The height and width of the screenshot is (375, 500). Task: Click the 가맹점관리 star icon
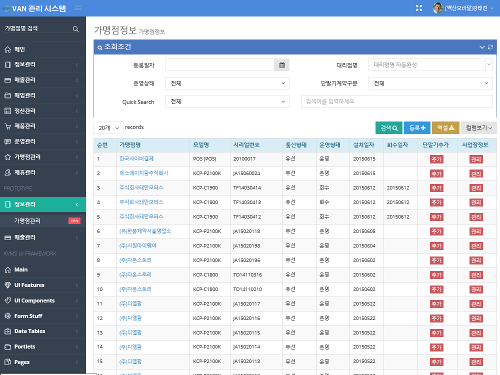(7, 157)
